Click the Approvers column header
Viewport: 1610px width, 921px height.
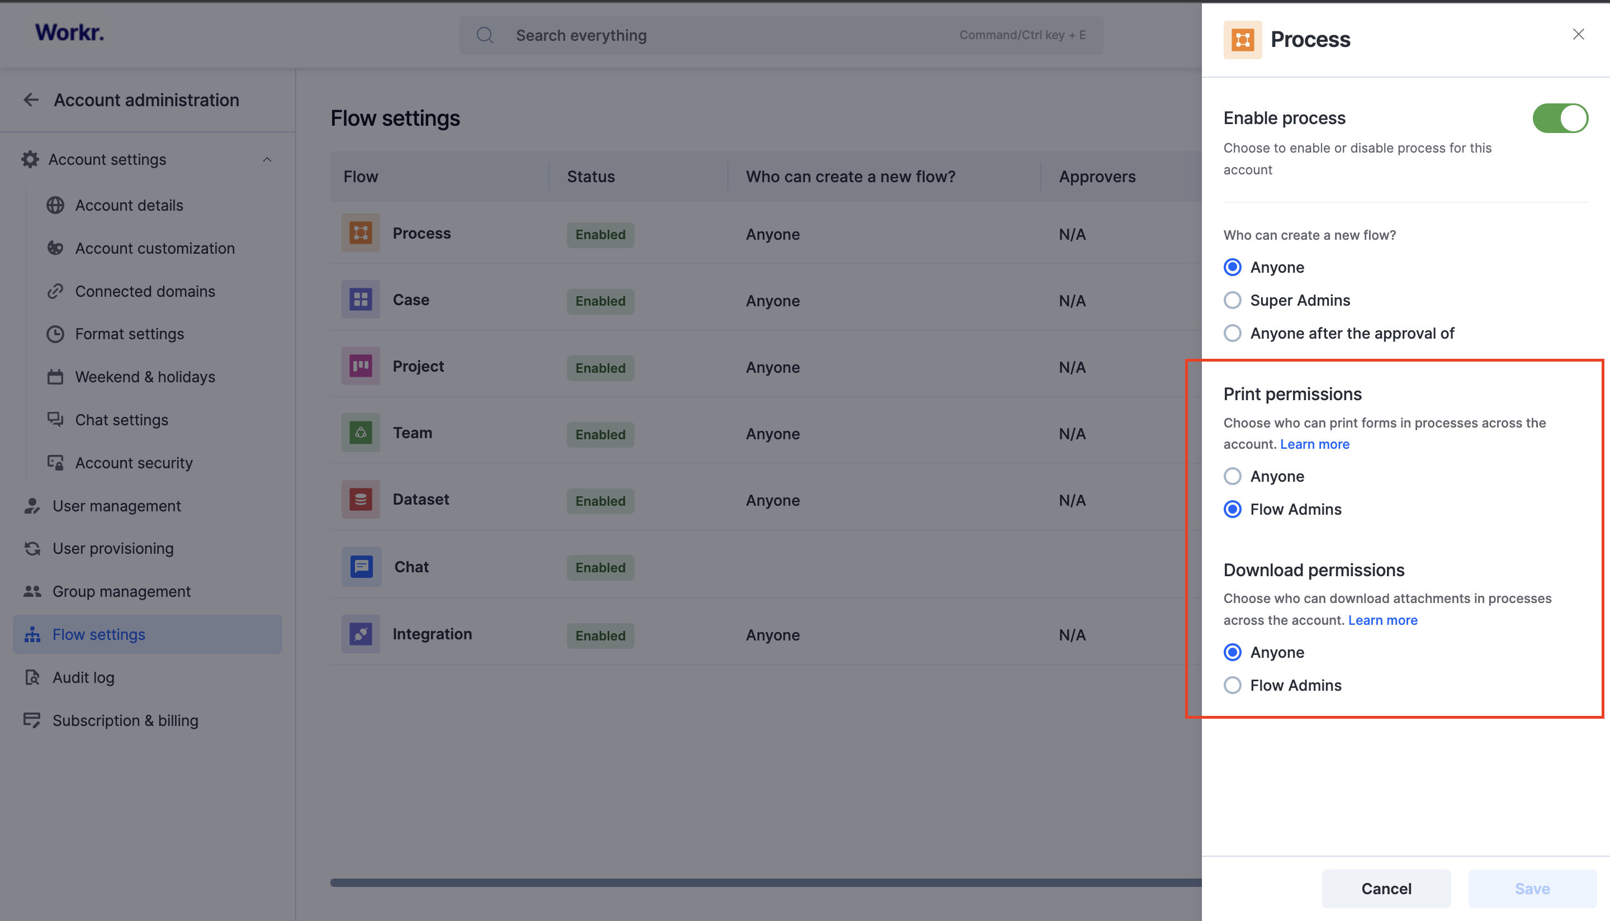click(1097, 177)
